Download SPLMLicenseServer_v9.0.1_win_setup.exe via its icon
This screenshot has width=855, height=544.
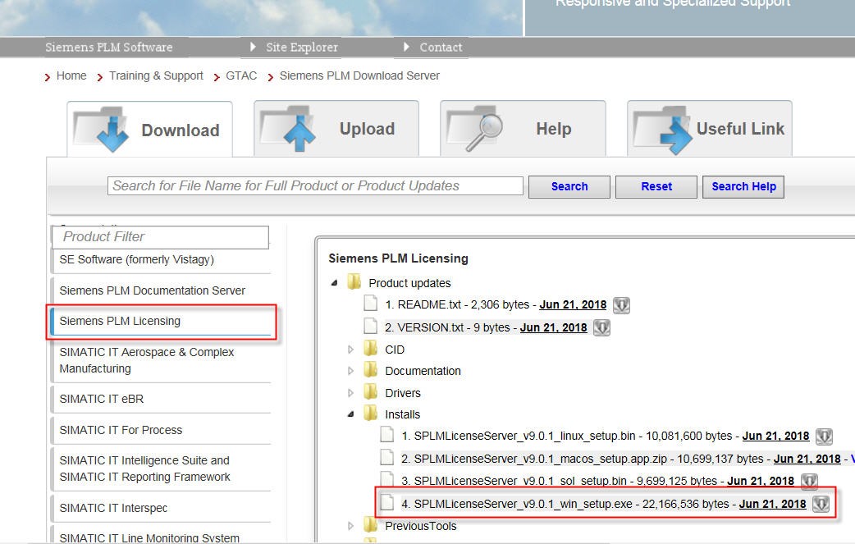[821, 504]
